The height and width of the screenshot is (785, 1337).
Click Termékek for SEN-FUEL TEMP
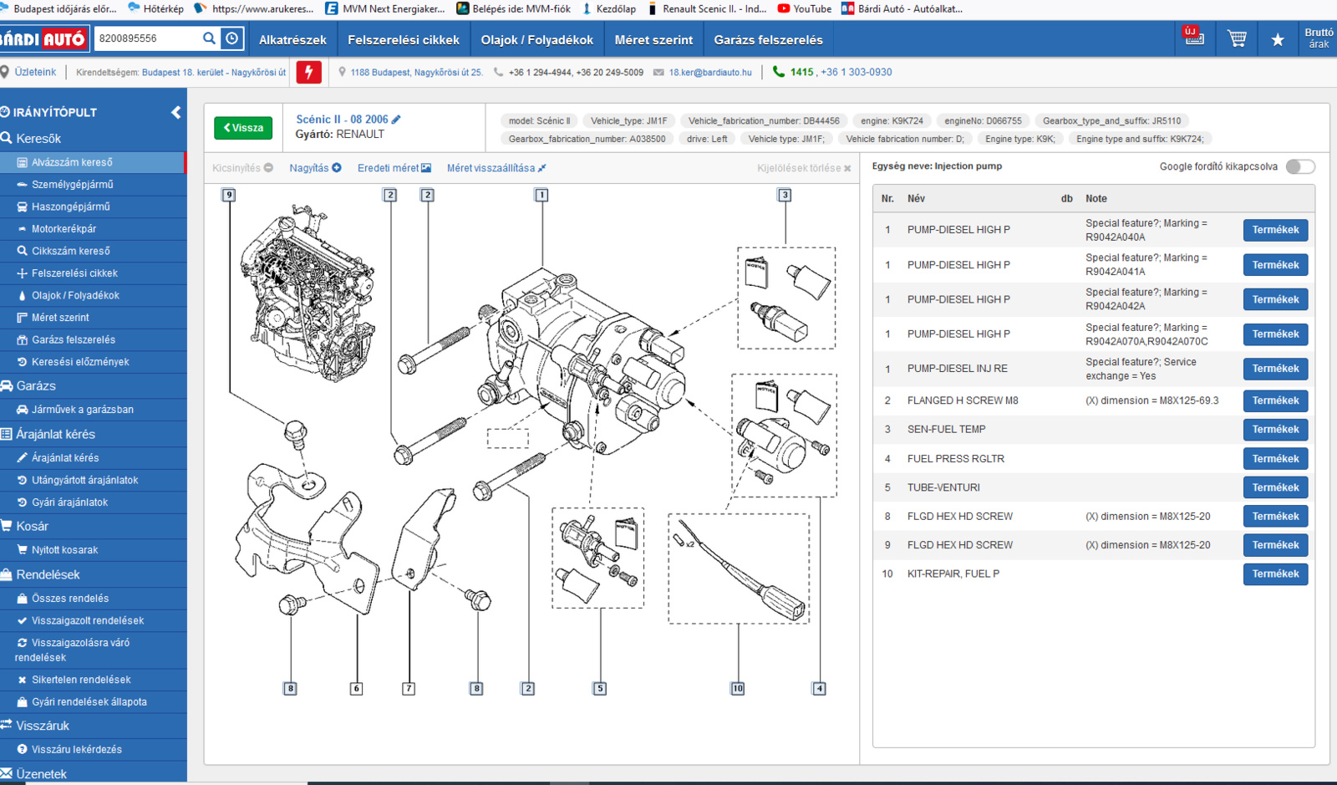1275,430
